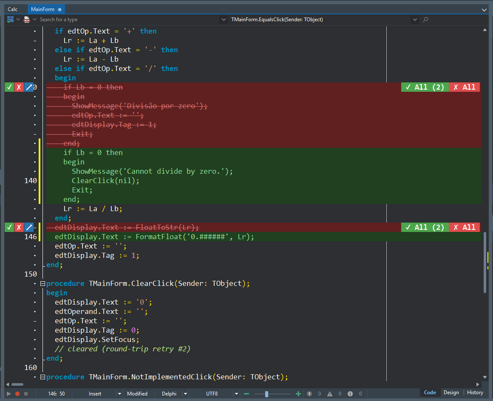Open the Insert mode dropdown

click(119, 394)
